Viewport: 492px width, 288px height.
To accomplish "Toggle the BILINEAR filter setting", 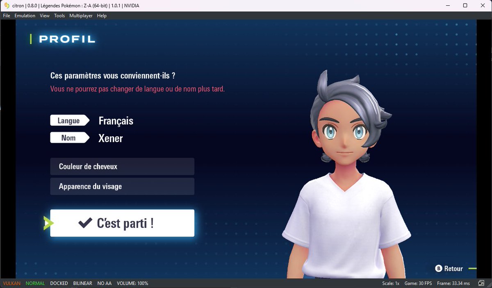I will coord(82,283).
